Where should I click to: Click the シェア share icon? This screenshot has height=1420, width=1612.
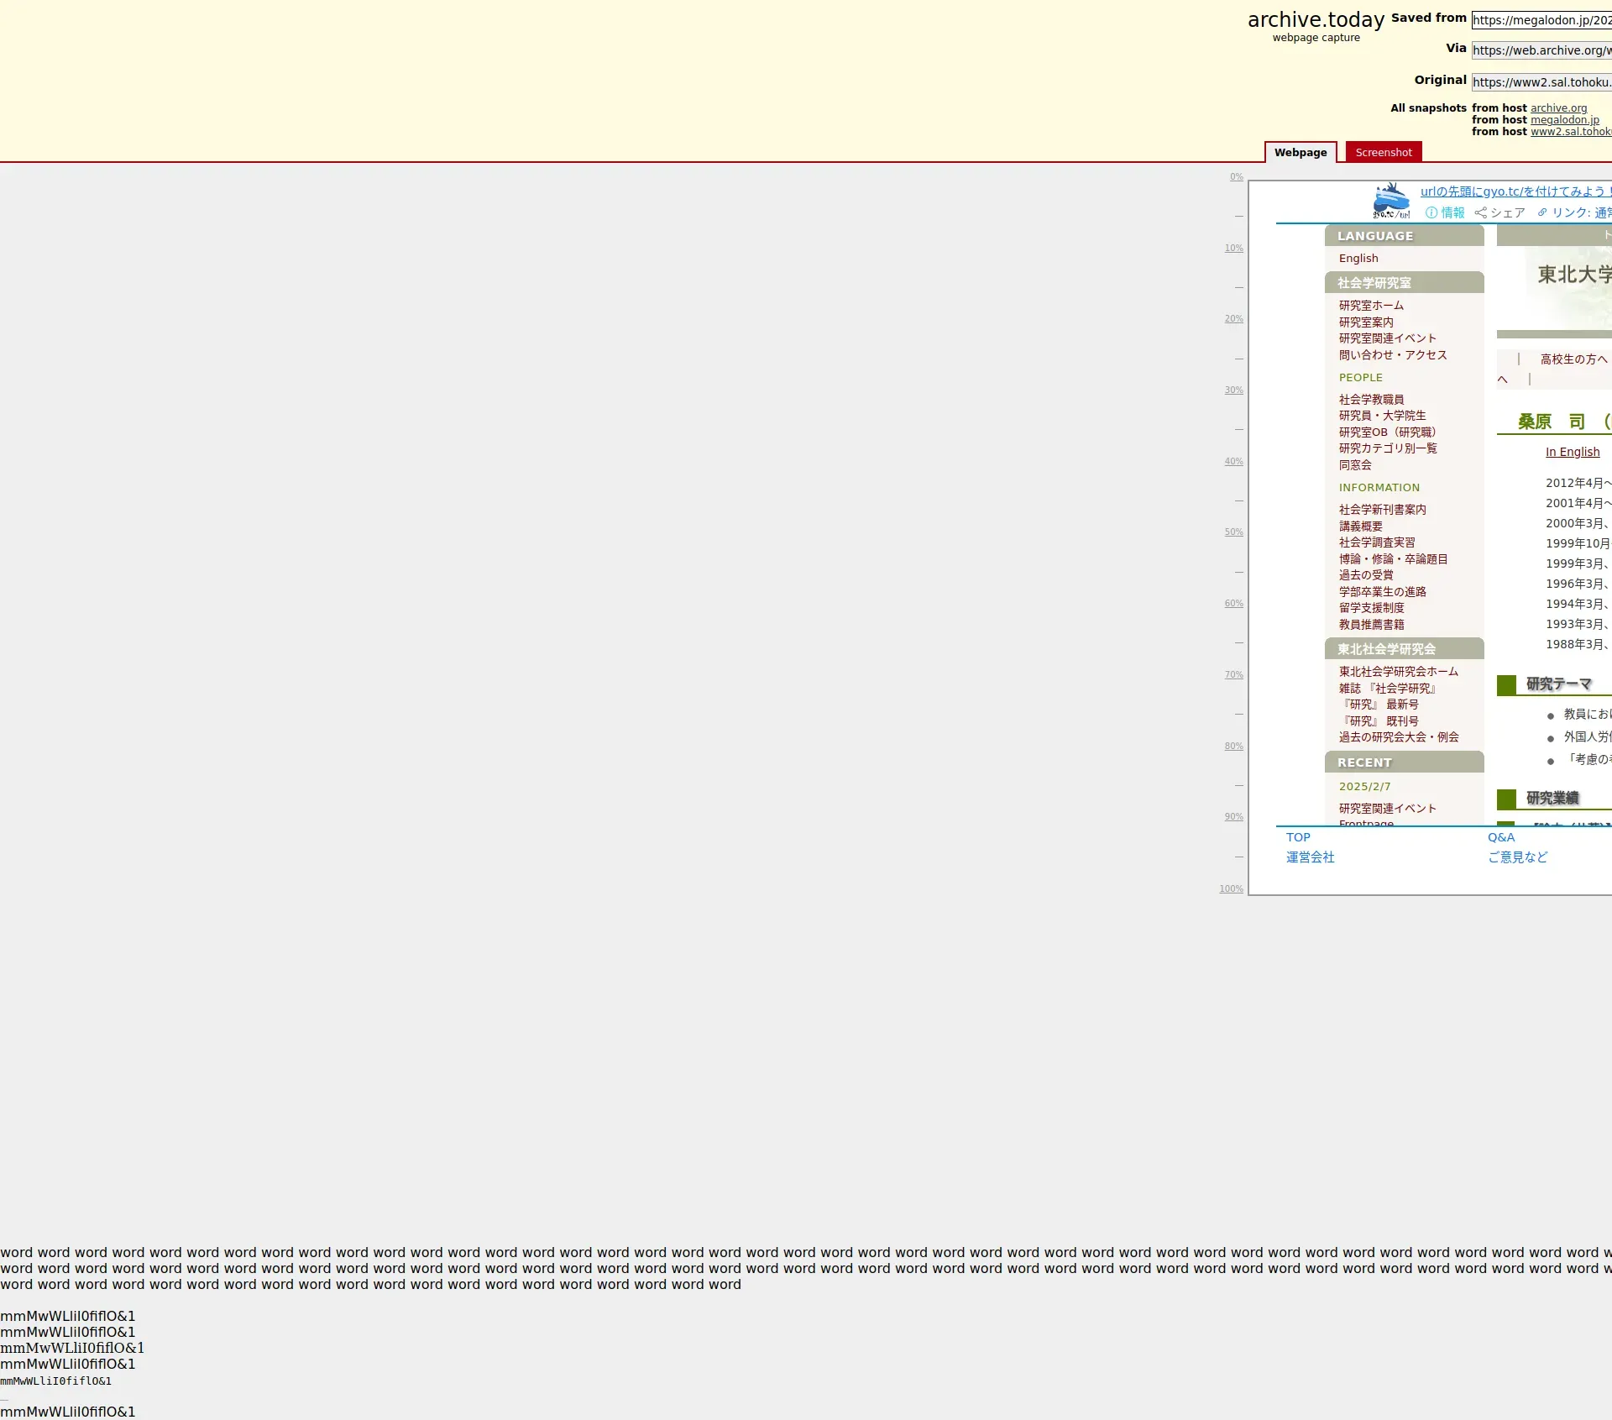point(1481,212)
